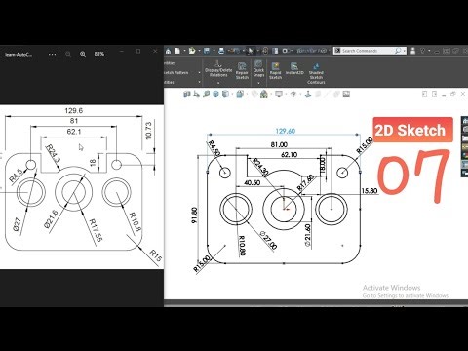
Task: Click the first icon in view toolbar
Action: (187, 94)
